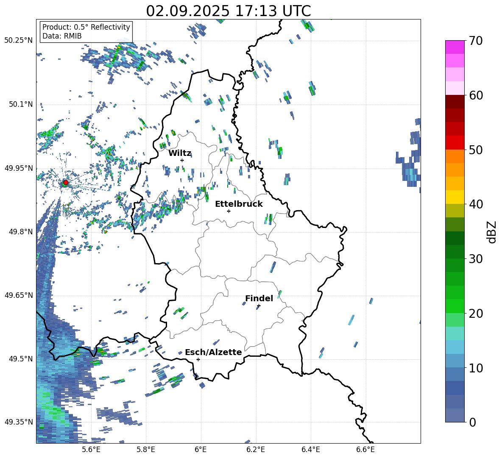
Task: Click the colorbar tick label 0
Action: (x=472, y=422)
